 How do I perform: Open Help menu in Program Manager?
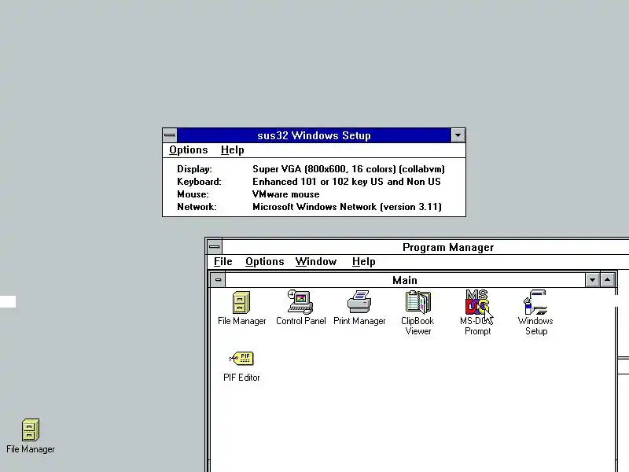[x=363, y=262]
